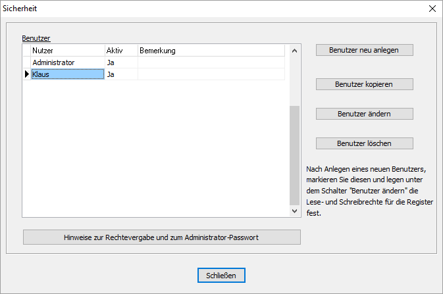
Task: Open Benutzer ändern for the selected user
Action: pyautogui.click(x=364, y=114)
